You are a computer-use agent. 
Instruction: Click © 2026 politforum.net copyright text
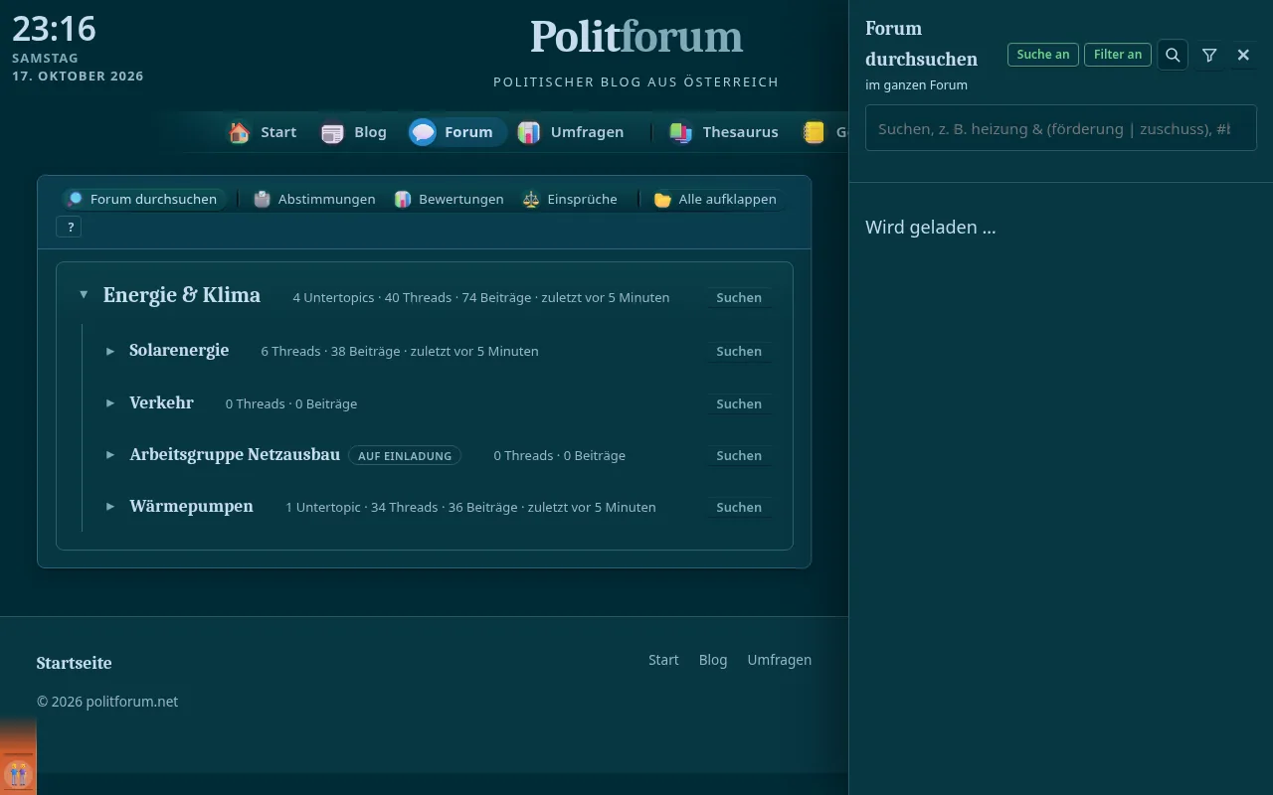pos(107,702)
